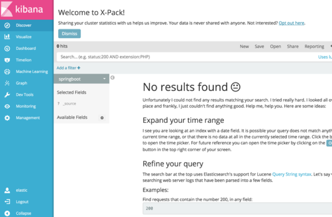Click the Logout arrow icon

7,202
